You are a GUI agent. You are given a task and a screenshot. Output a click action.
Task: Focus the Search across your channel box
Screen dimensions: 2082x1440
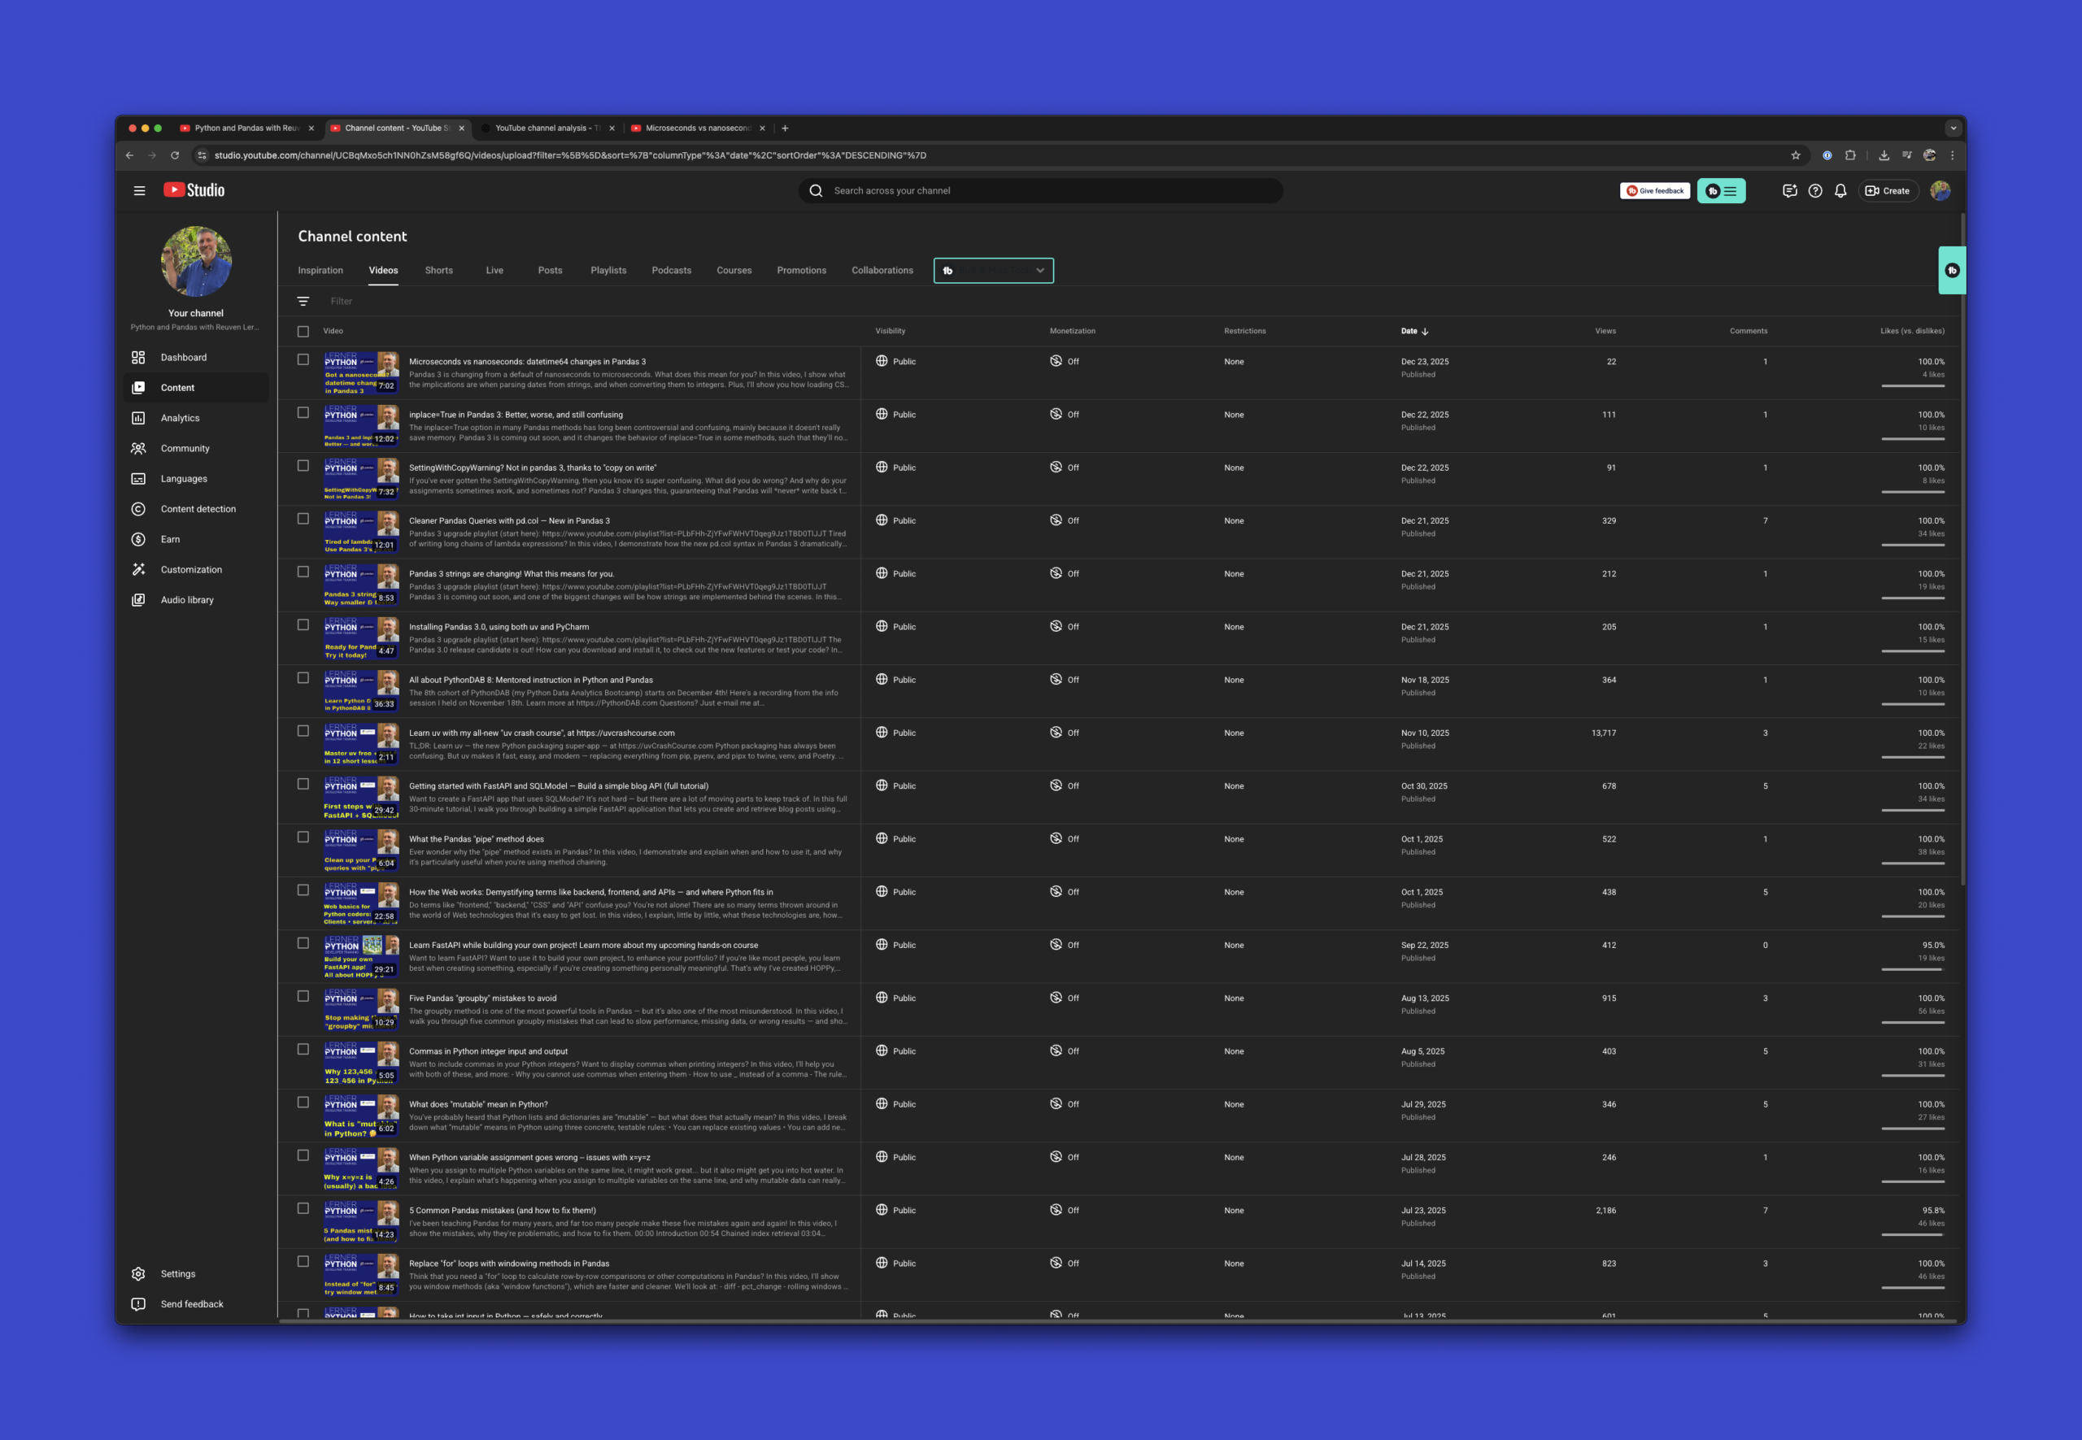tap(1040, 190)
